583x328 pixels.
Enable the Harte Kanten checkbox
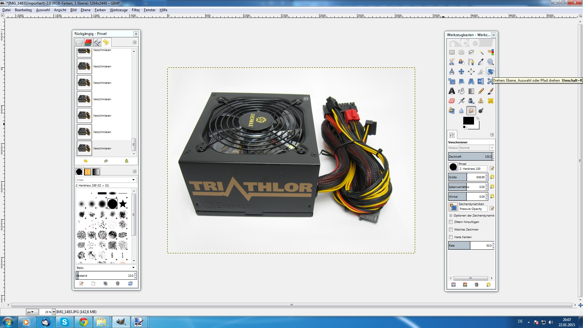pyautogui.click(x=451, y=237)
